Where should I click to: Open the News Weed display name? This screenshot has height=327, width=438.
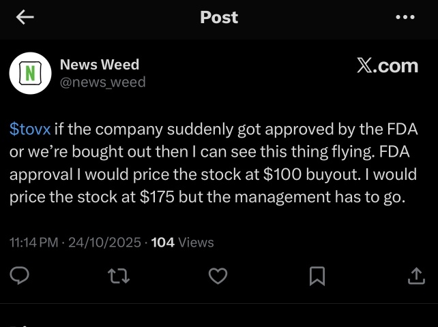[x=100, y=65]
